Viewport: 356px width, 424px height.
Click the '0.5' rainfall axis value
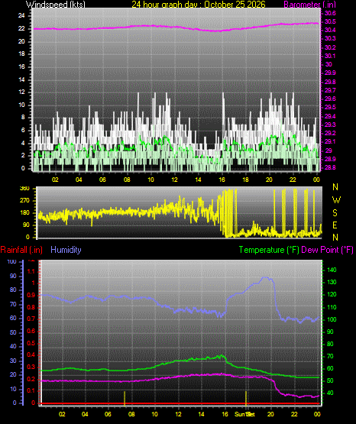tap(31, 343)
